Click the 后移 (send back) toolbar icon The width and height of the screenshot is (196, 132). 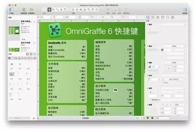114,10
